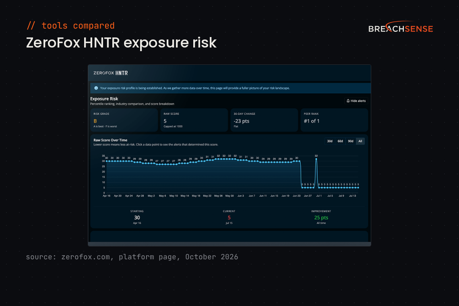Click the last data point after Jul 13
The width and height of the screenshot is (459, 306).
(358, 188)
